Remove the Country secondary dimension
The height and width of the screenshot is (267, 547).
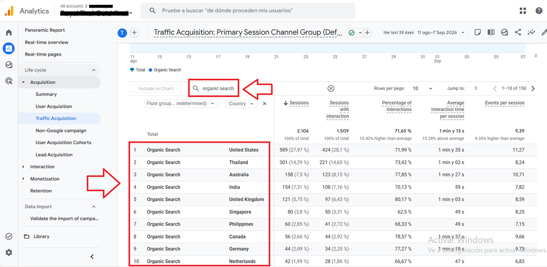pyautogui.click(x=264, y=104)
